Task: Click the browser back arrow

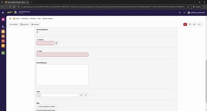Action: pos(3,7)
